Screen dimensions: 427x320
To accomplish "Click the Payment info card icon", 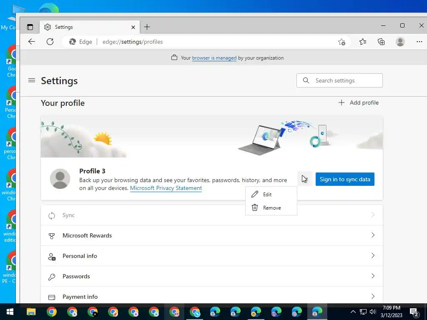I will point(52,297).
